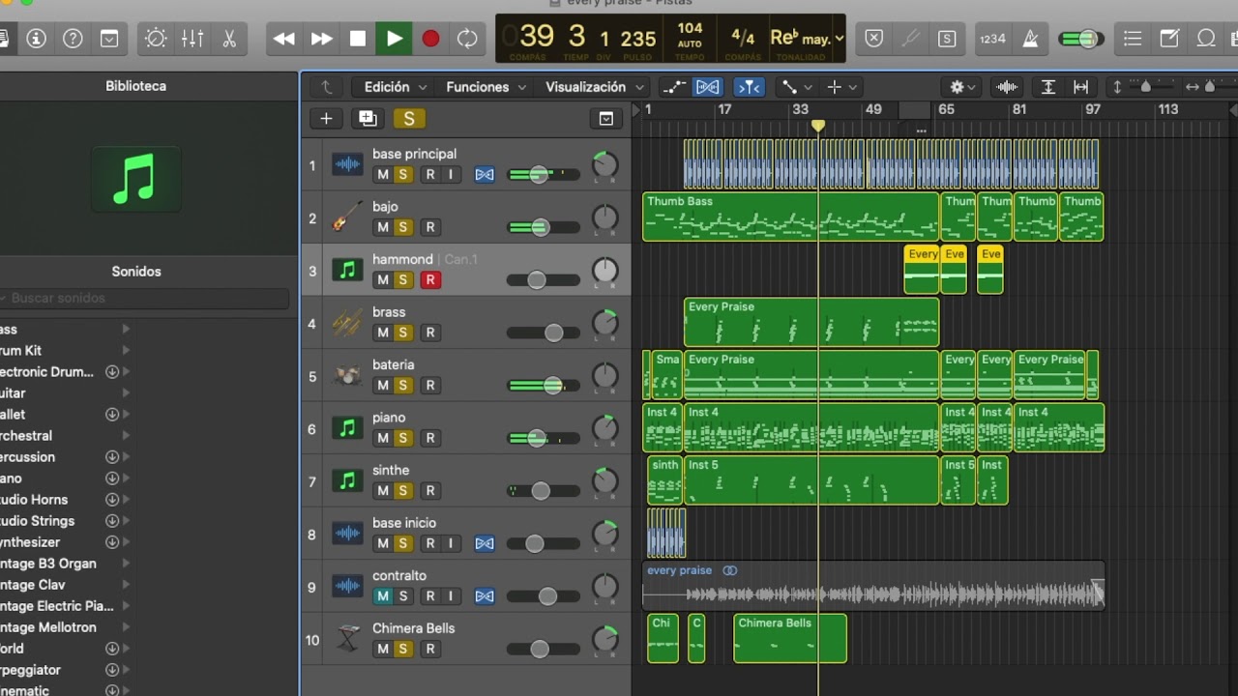Open the Mixer faders icon

192,39
